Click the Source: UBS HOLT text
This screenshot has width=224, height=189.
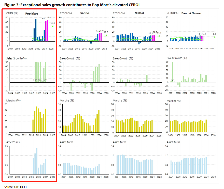16,187
